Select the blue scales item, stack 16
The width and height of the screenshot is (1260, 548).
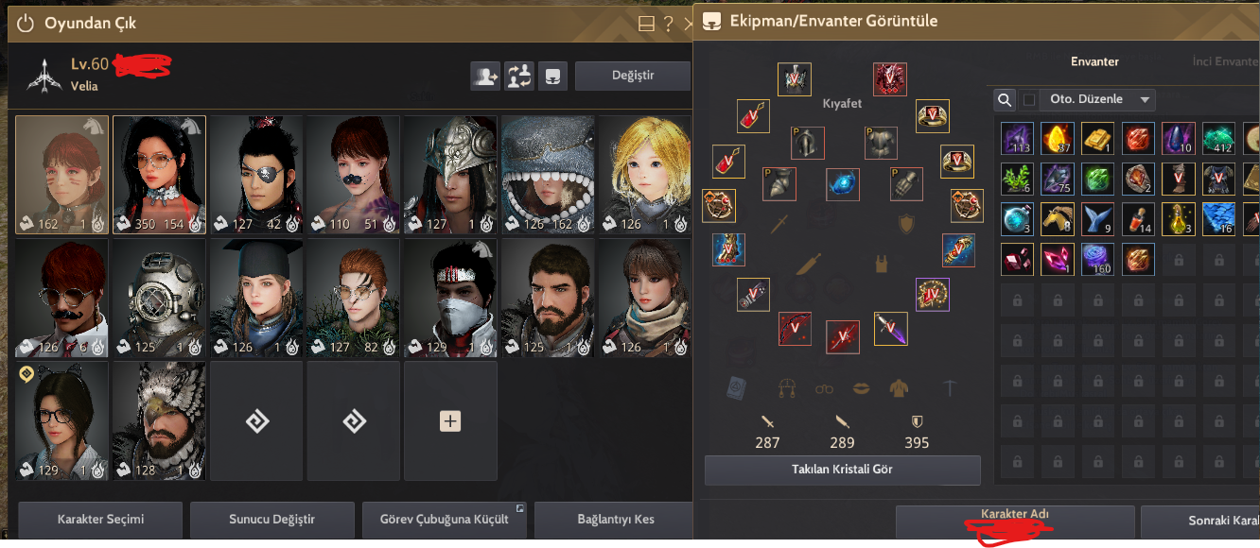[1219, 219]
